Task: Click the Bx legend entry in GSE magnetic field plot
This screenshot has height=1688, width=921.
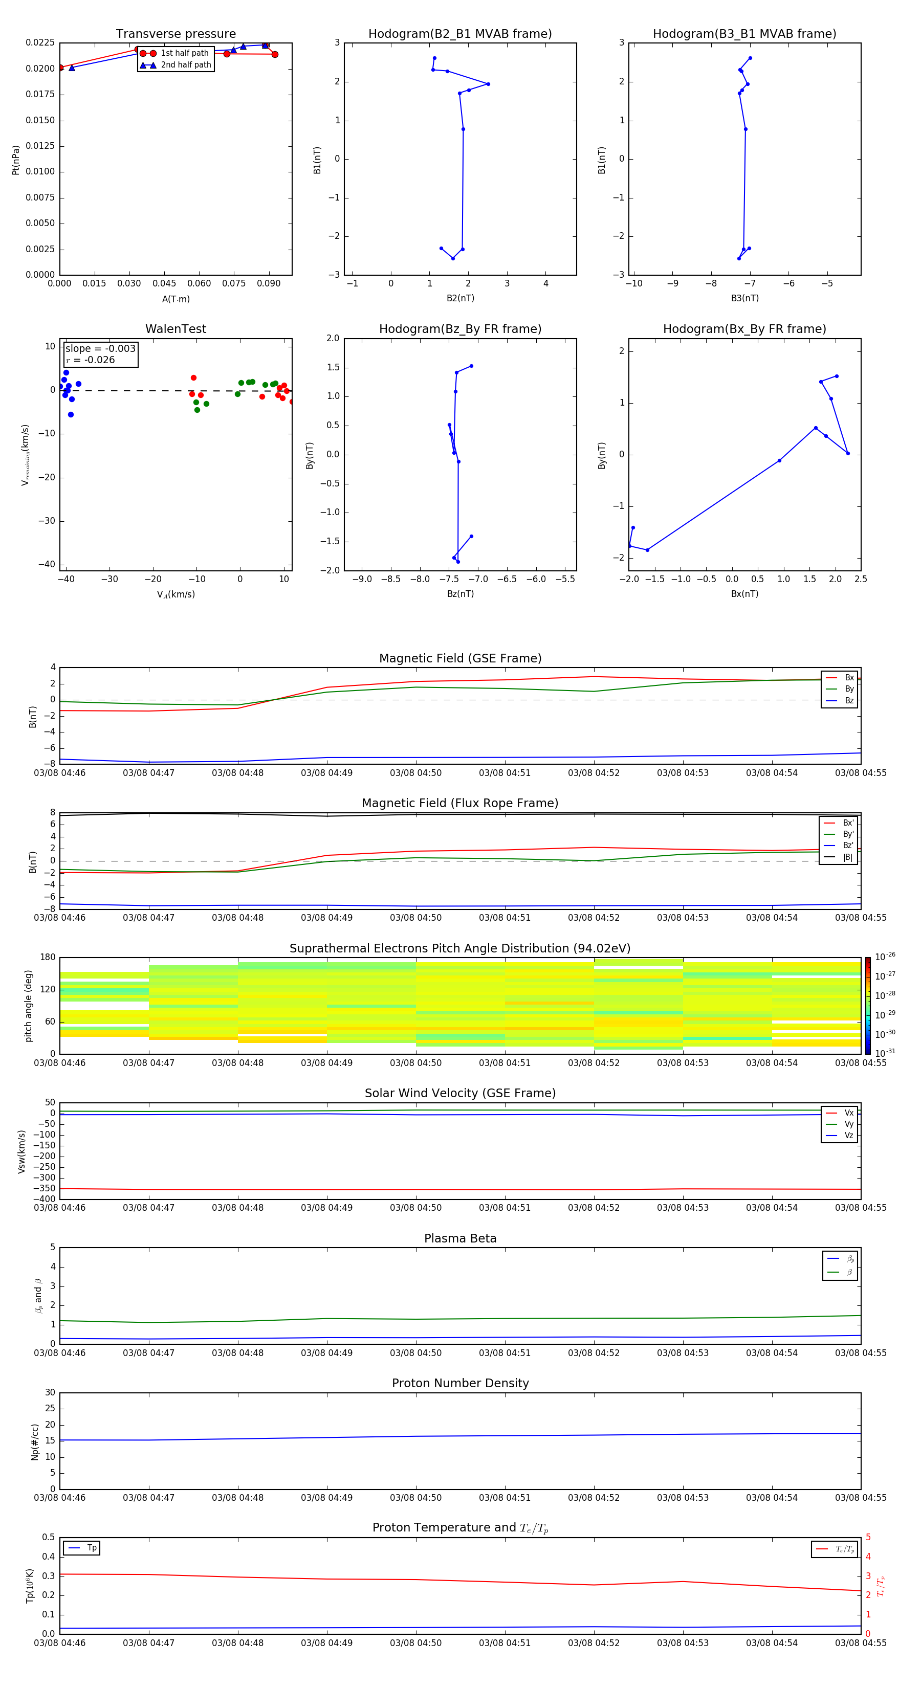Action: coord(839,678)
